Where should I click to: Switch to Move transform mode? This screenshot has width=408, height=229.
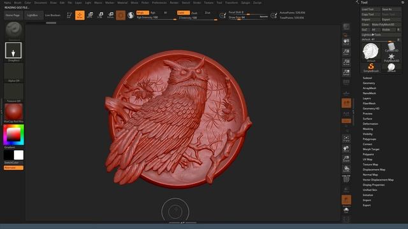click(x=90, y=15)
